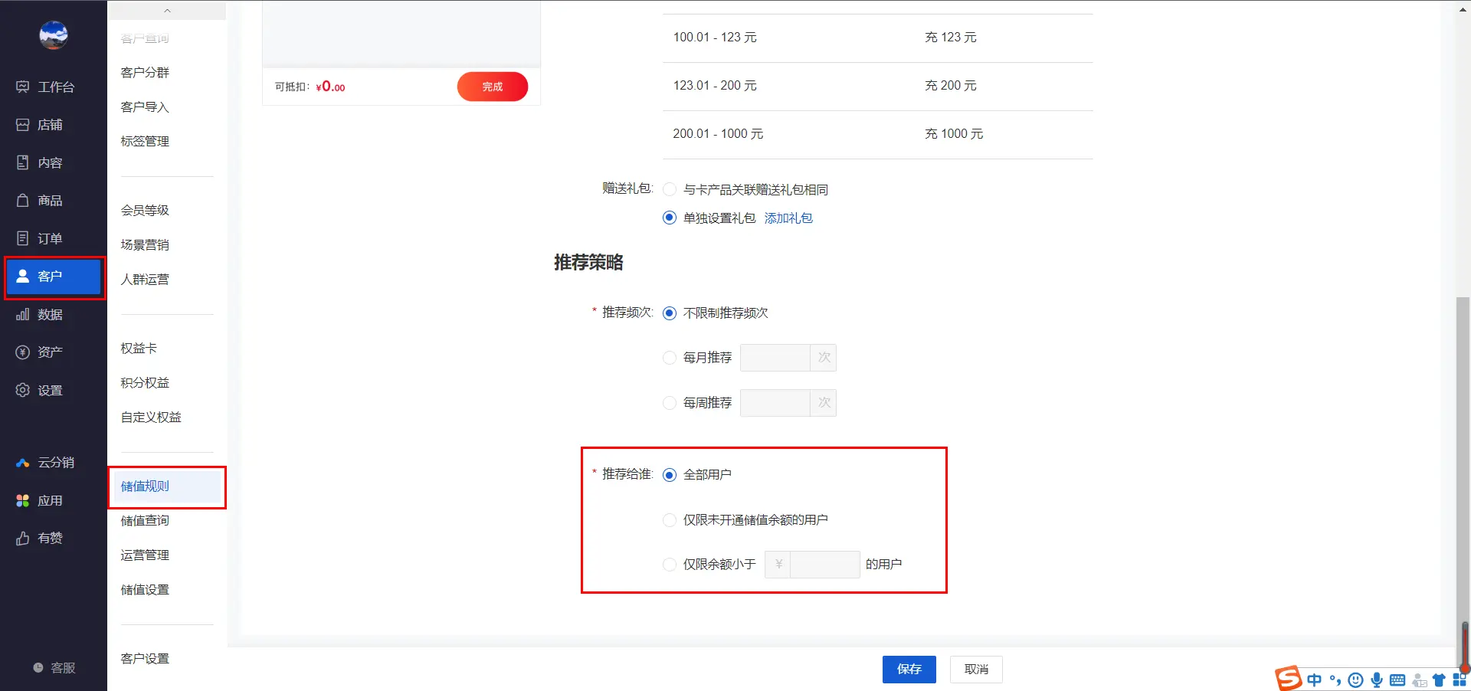Open the 会员等级 submenu item
1471x691 pixels.
[x=145, y=210]
